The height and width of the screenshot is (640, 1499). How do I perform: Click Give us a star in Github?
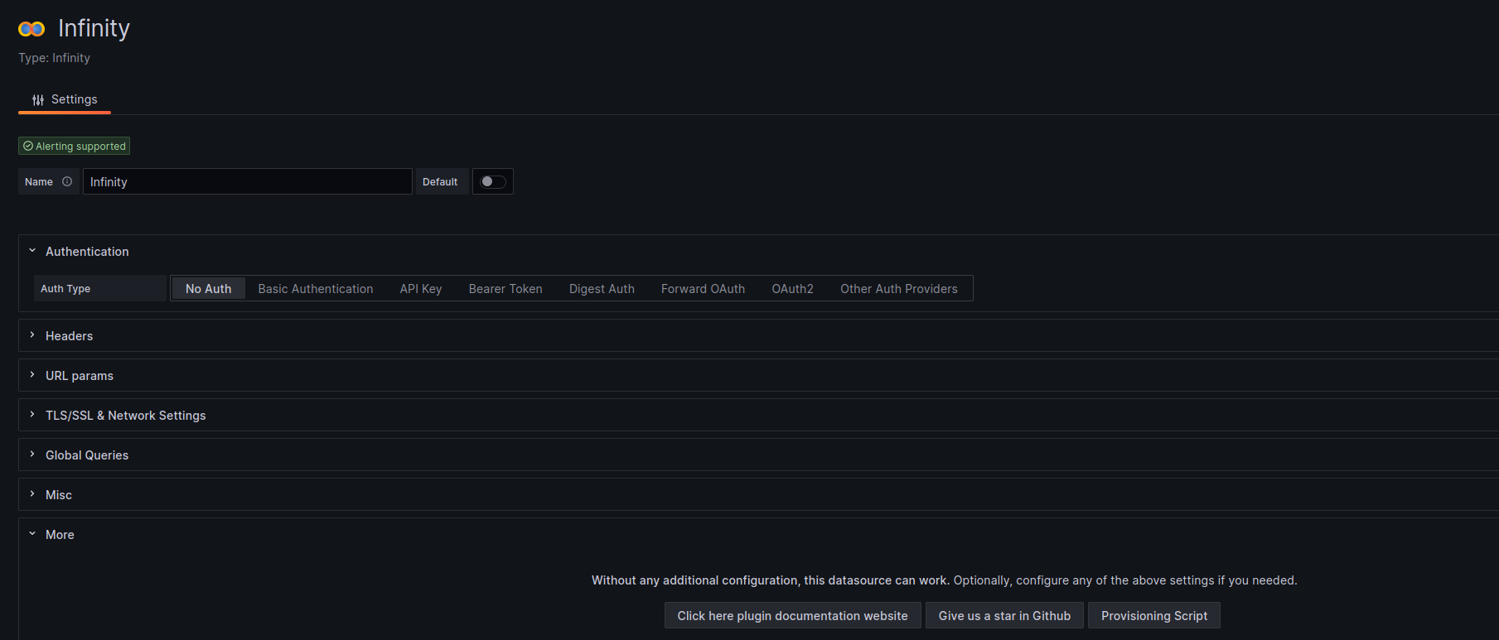pyautogui.click(x=1004, y=615)
